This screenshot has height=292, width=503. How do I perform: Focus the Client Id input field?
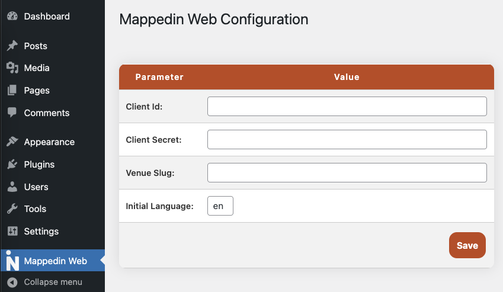[347, 107]
